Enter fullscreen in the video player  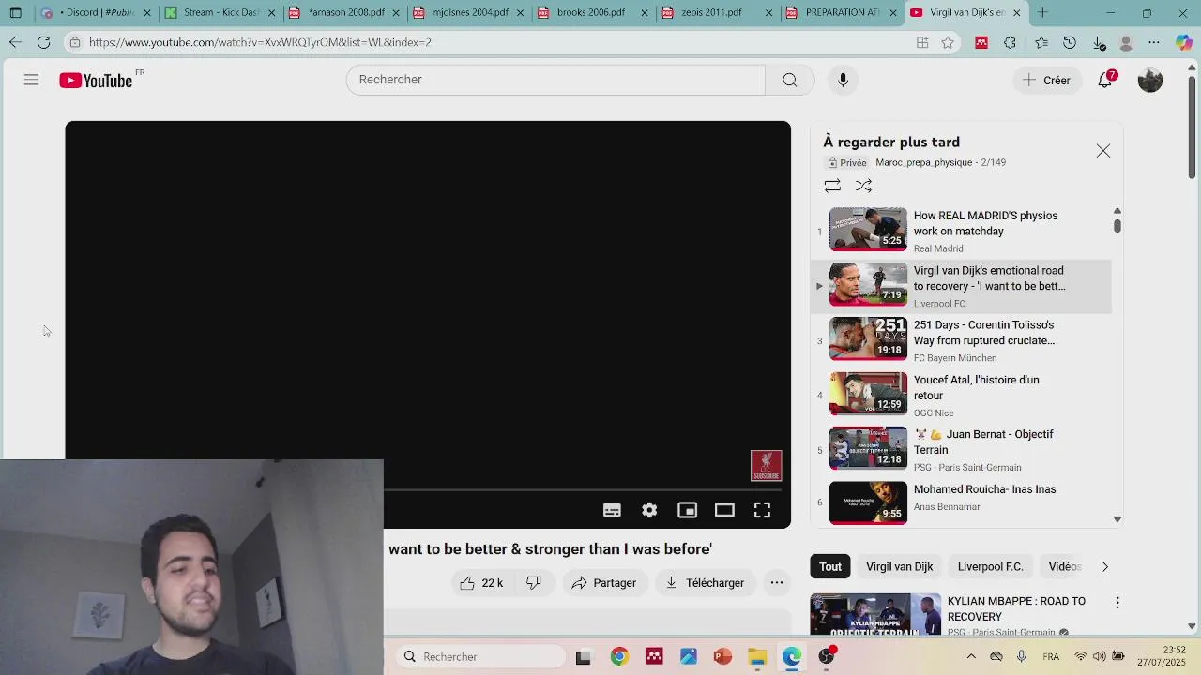pyautogui.click(x=762, y=510)
